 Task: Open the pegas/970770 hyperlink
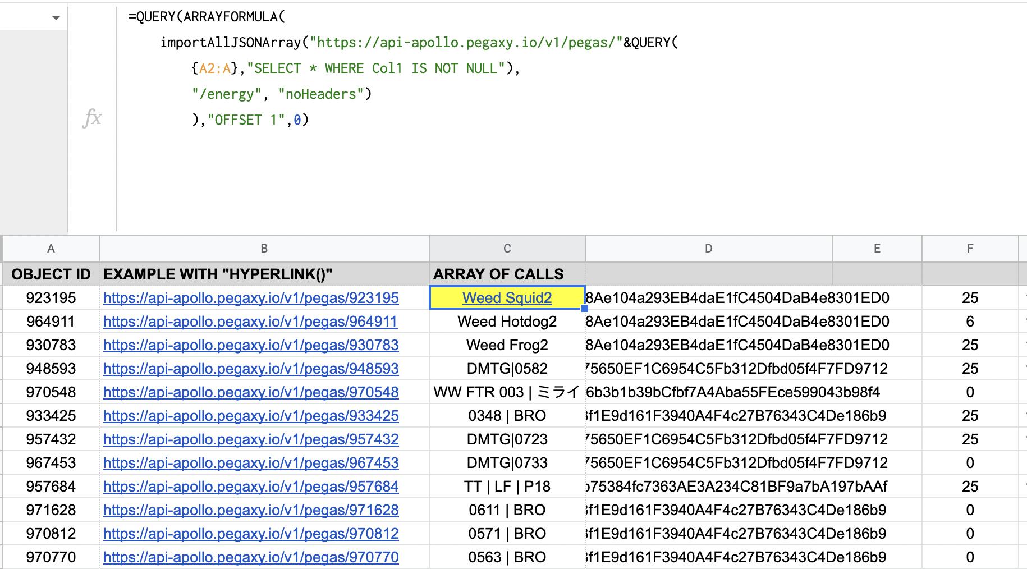coord(251,557)
